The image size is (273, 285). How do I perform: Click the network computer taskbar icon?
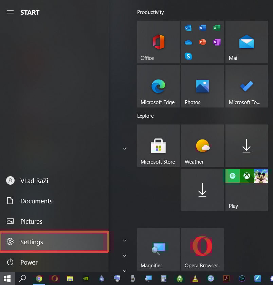click(x=117, y=279)
